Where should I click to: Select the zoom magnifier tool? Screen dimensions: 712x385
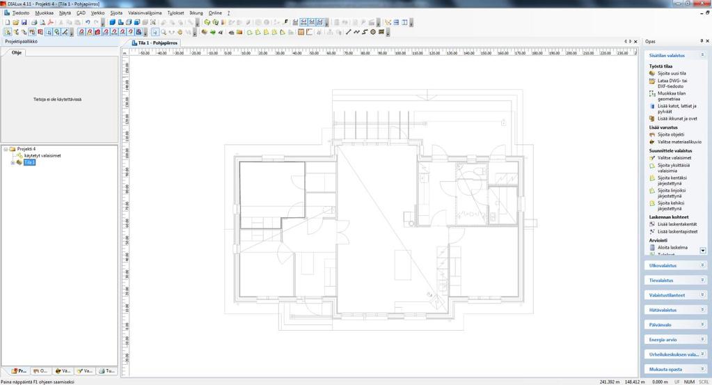point(164,32)
